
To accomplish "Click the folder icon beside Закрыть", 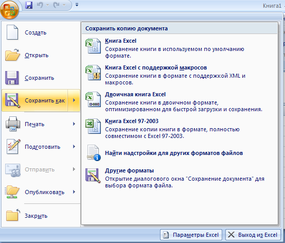I will (13, 215).
